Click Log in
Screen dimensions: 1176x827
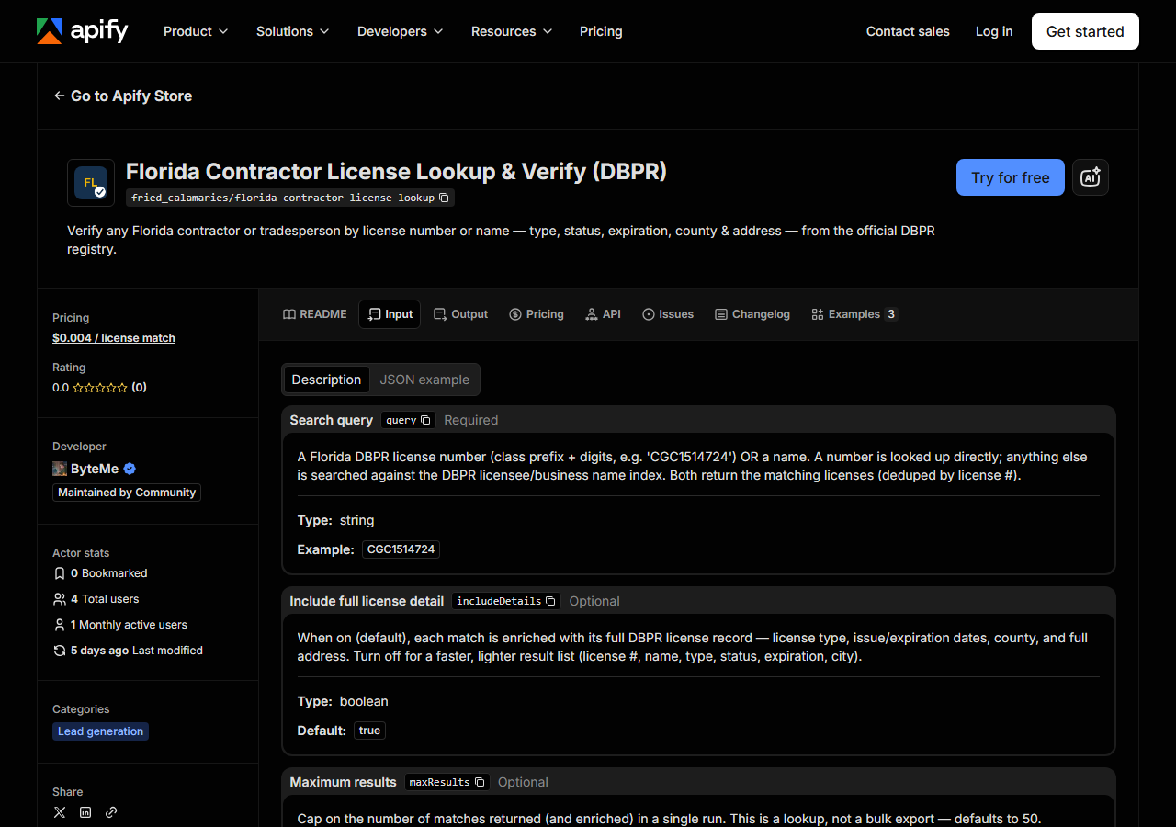coord(994,31)
